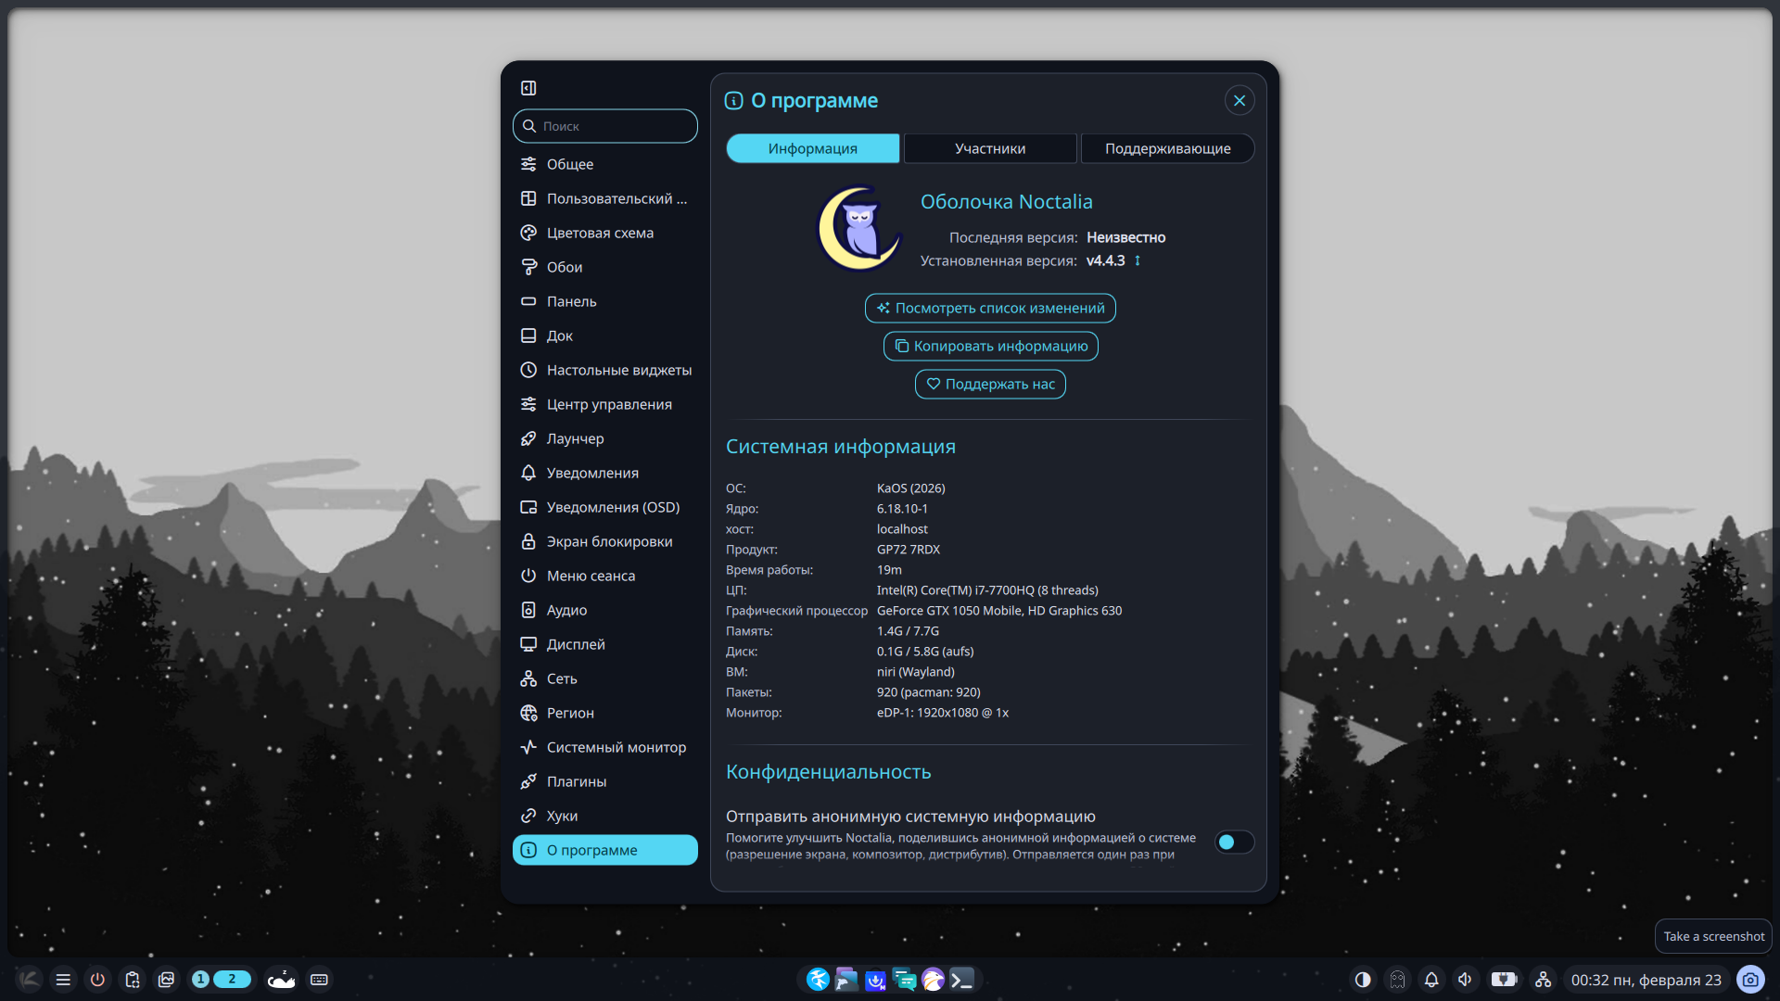This screenshot has height=1001, width=1780.
Task: Click Копировать информацию button
Action: (x=990, y=347)
